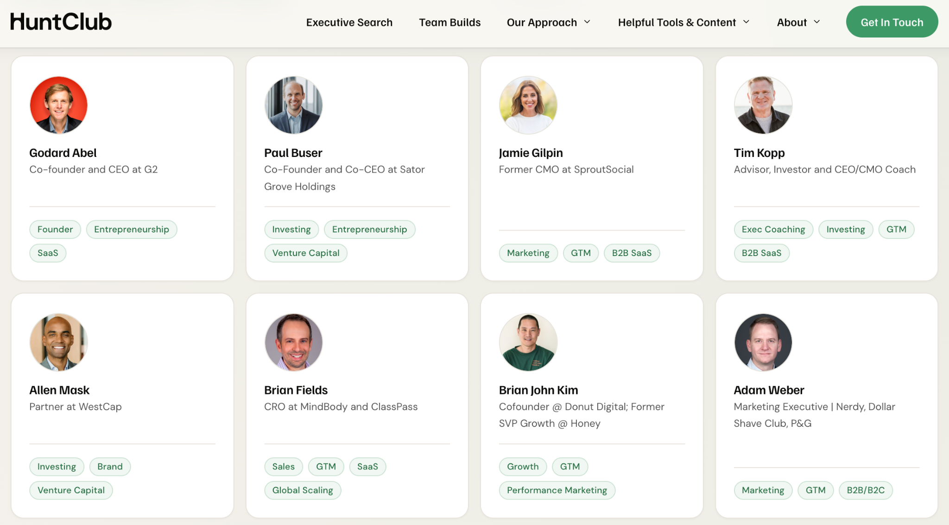Expand Helpful Tools & Content menu

[683, 22]
